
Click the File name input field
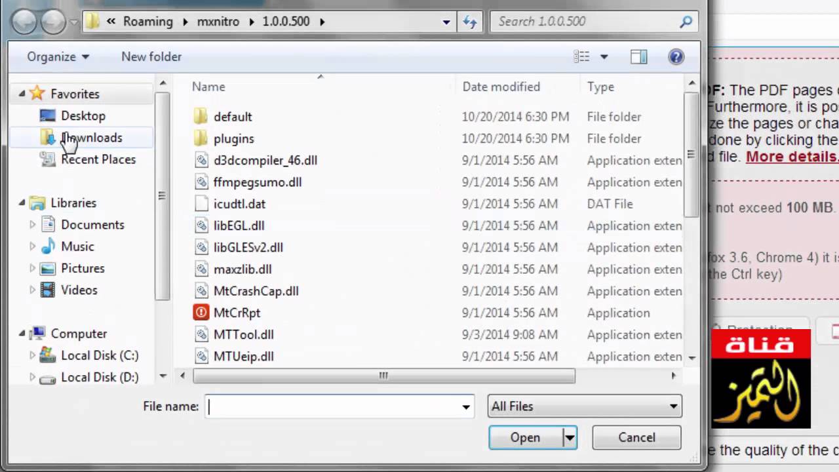333,406
